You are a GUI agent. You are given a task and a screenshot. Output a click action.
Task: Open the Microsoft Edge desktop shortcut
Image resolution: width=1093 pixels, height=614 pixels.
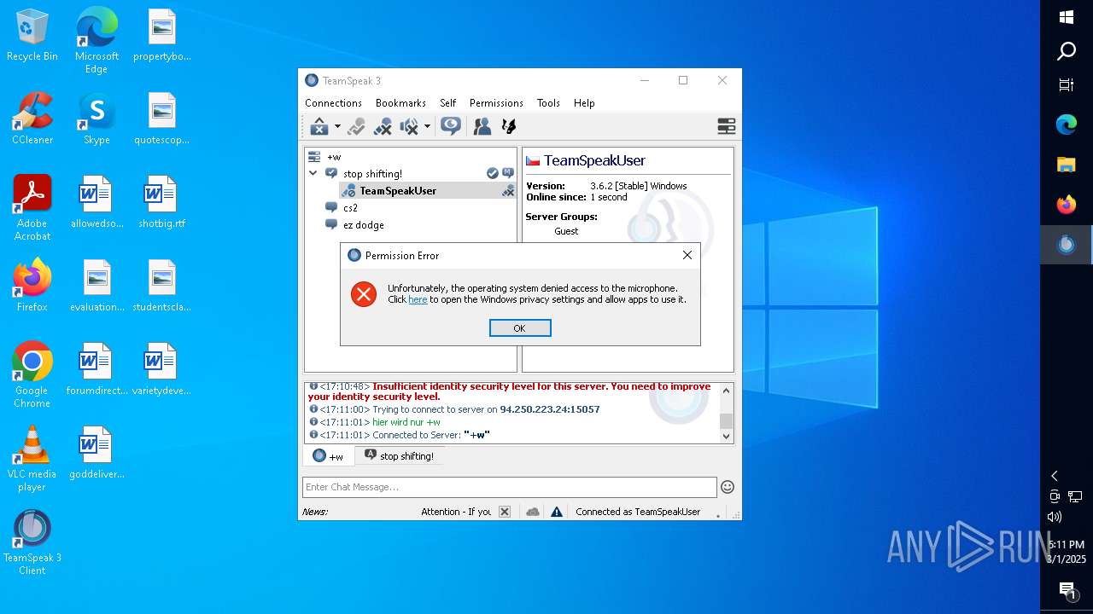point(96,41)
